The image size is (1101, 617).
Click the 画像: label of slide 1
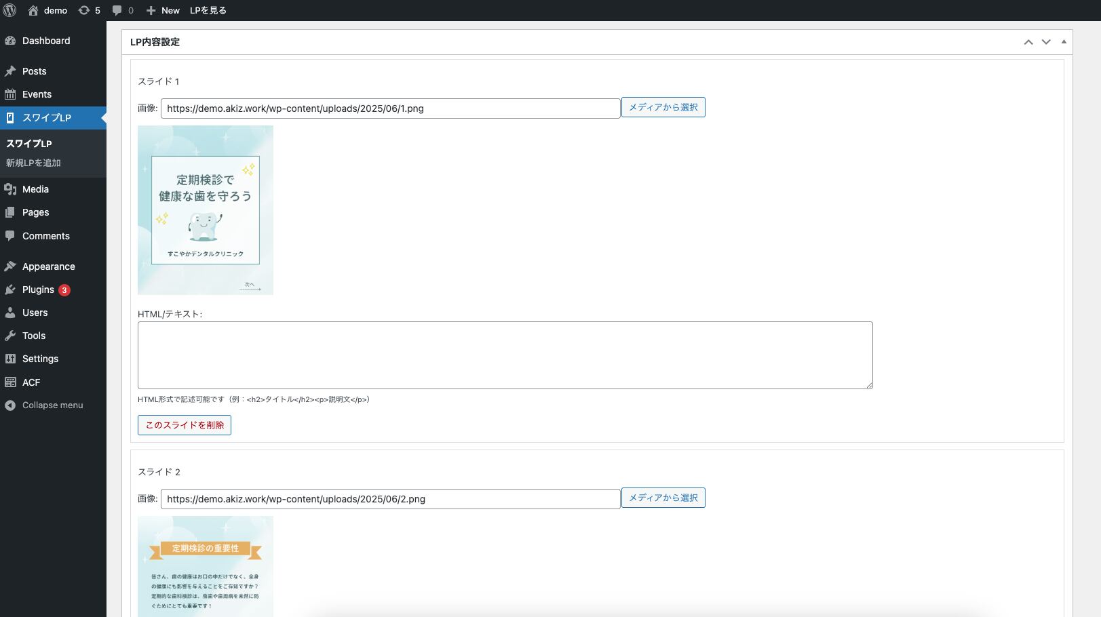(148, 108)
